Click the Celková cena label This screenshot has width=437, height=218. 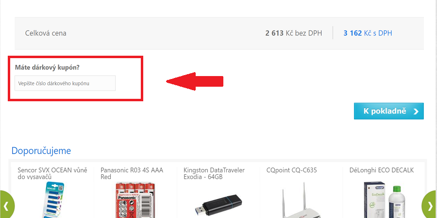pyautogui.click(x=46, y=33)
